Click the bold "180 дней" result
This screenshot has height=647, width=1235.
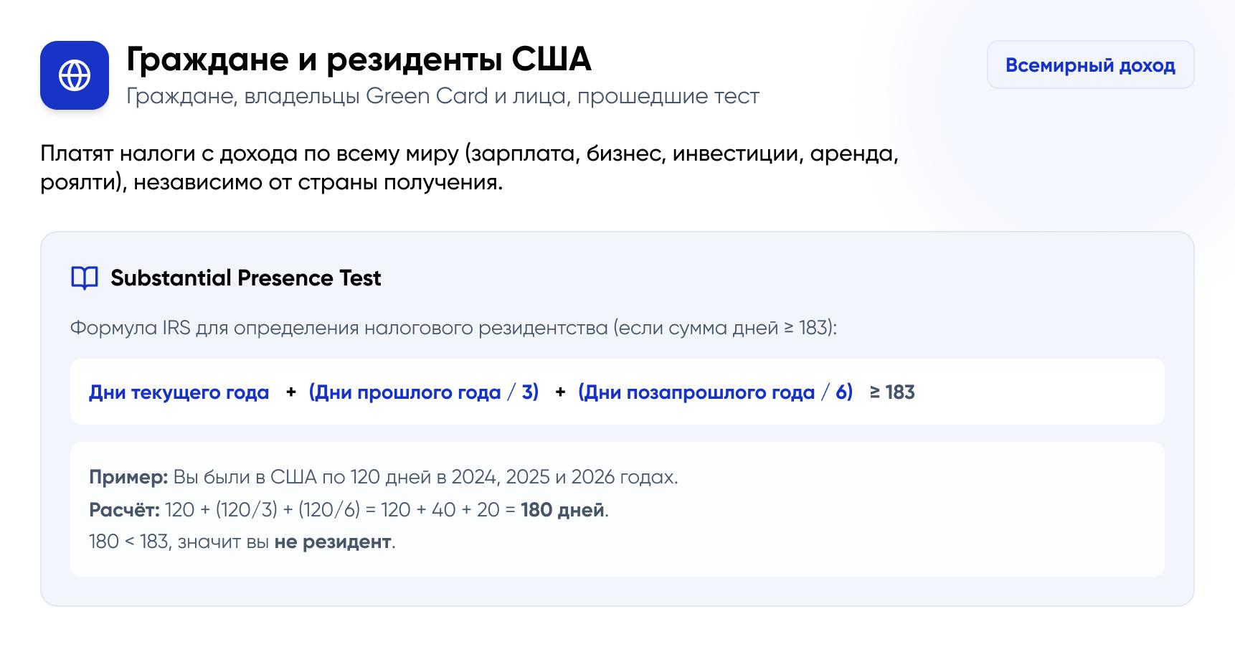click(x=562, y=510)
